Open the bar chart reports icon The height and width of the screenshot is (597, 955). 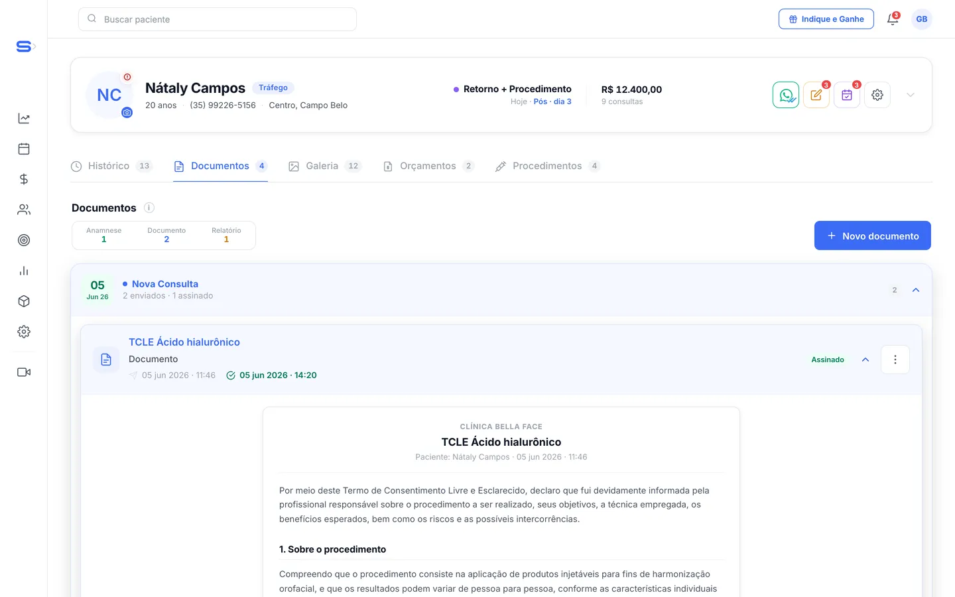tap(24, 271)
